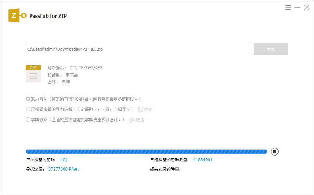Open the hamburger menu in title bar

288,7
